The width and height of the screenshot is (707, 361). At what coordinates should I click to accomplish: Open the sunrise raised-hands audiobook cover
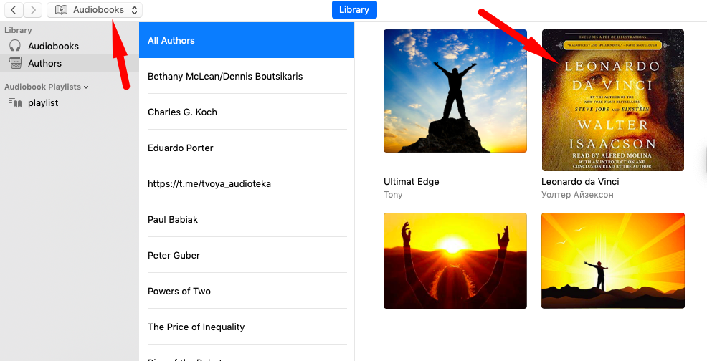click(455, 261)
